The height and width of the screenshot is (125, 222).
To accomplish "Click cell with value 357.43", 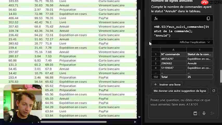I will click(x=13, y=27).
